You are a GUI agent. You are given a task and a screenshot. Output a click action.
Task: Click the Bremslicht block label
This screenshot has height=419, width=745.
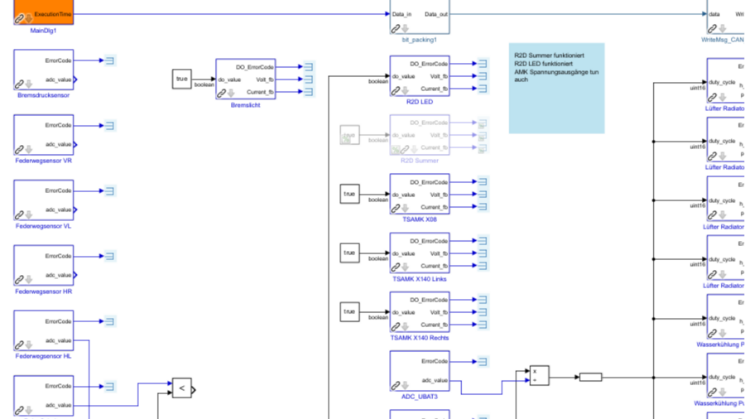(245, 105)
